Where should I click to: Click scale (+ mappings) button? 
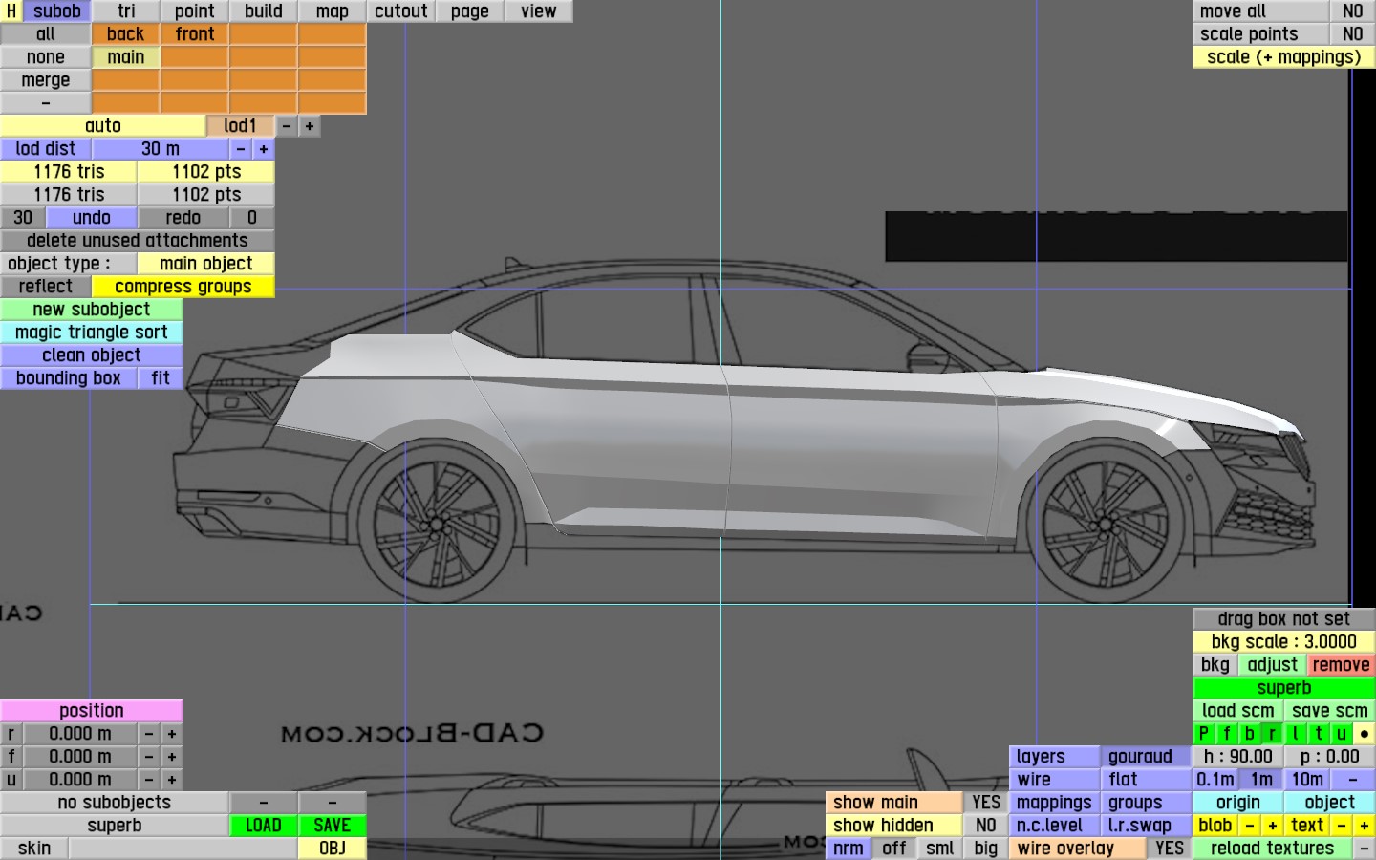click(x=1284, y=57)
